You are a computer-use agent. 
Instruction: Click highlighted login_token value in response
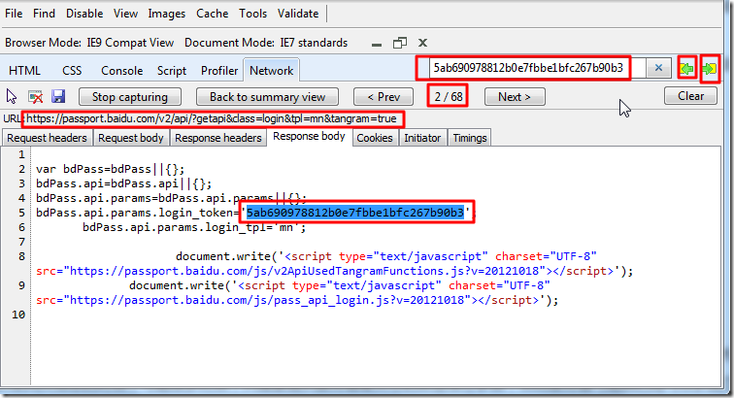pyautogui.click(x=354, y=213)
